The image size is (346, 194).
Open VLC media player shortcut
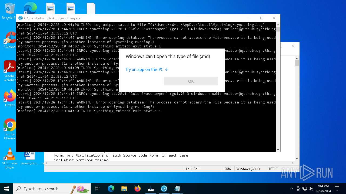pyautogui.click(x=10, y=158)
